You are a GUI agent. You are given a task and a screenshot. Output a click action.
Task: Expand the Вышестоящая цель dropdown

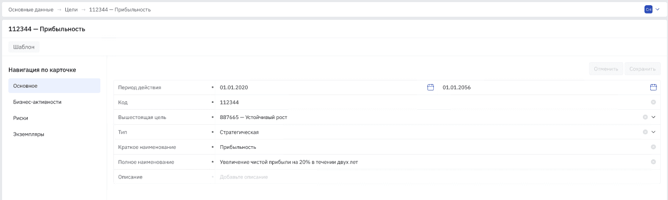pos(653,117)
